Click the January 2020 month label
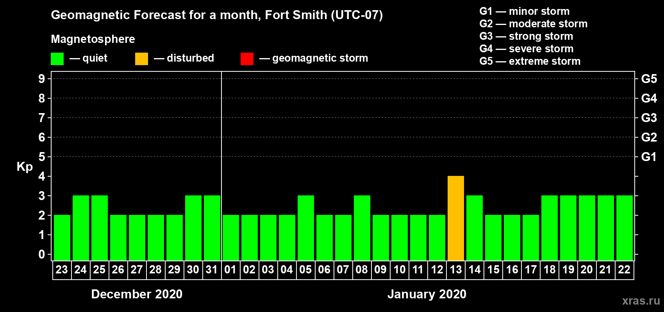The height and width of the screenshot is (312, 664). (427, 294)
